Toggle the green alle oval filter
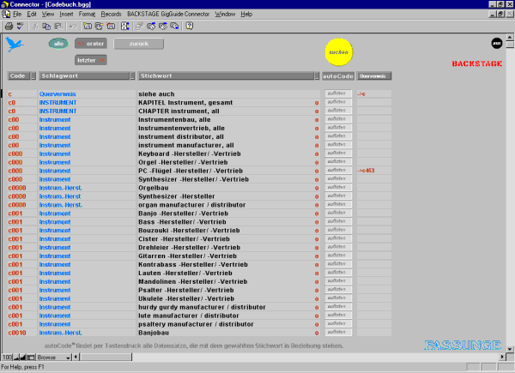Image resolution: width=515 pixels, height=373 pixels. (x=58, y=43)
